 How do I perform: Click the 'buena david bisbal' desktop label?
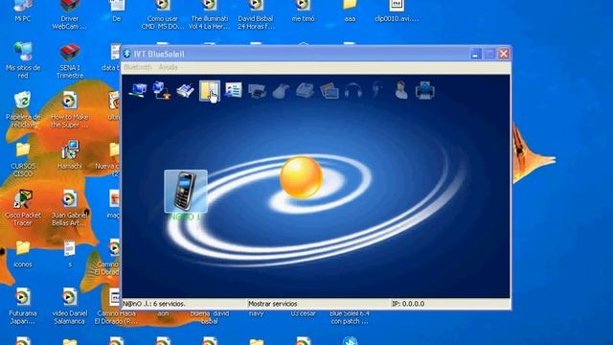[210, 317]
